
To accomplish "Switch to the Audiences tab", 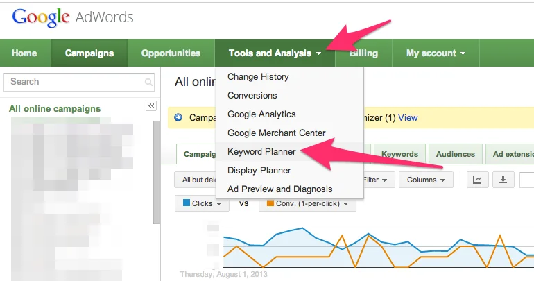I will [x=456, y=154].
